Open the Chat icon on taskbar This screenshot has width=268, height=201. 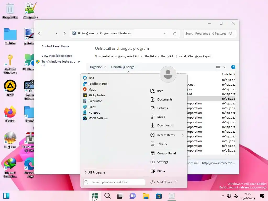pos(132,196)
